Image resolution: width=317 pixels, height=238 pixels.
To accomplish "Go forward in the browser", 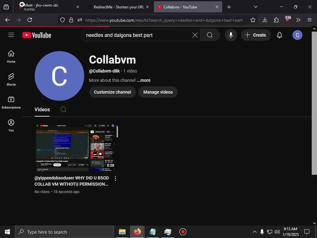I will (x=19, y=20).
